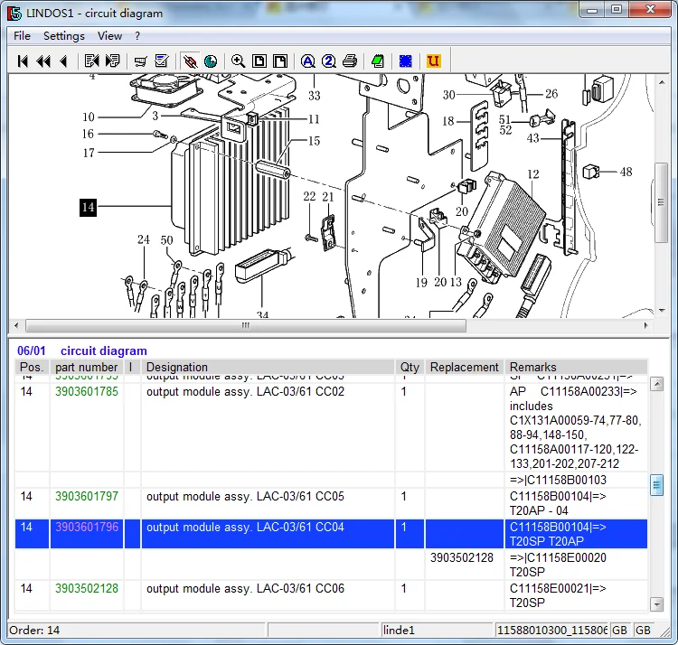Click the blue EU flag icon
Screen dimensions: 678x645
405,61
